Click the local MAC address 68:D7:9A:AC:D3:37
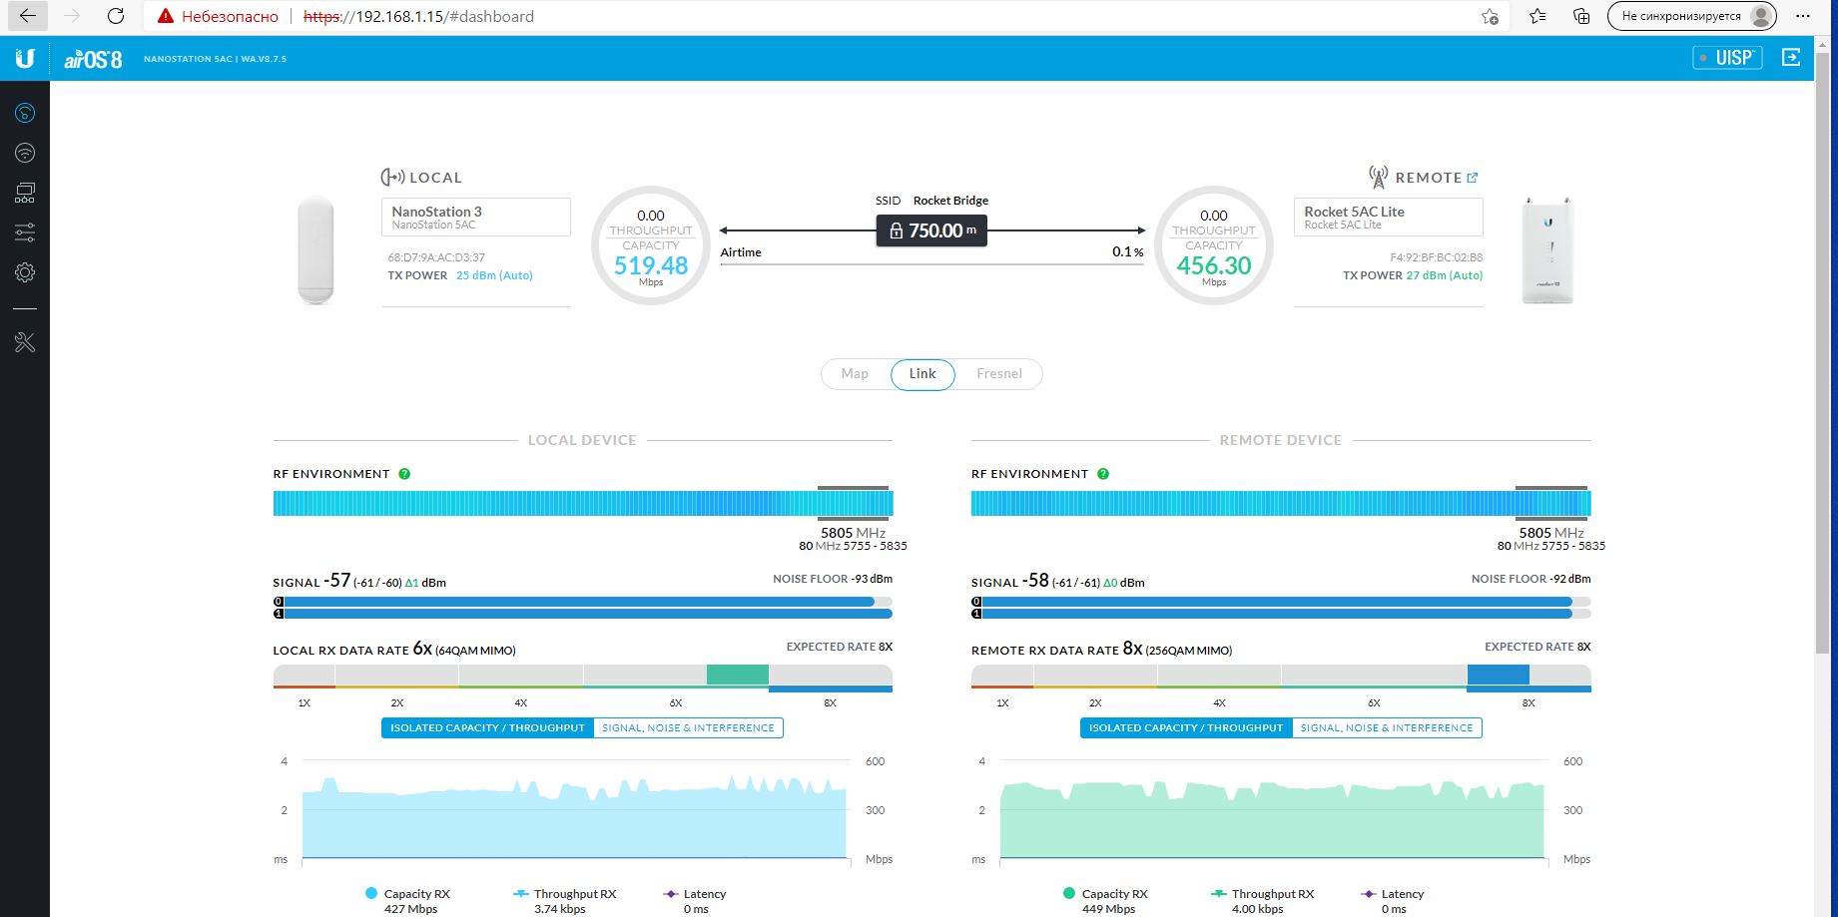 pos(436,257)
